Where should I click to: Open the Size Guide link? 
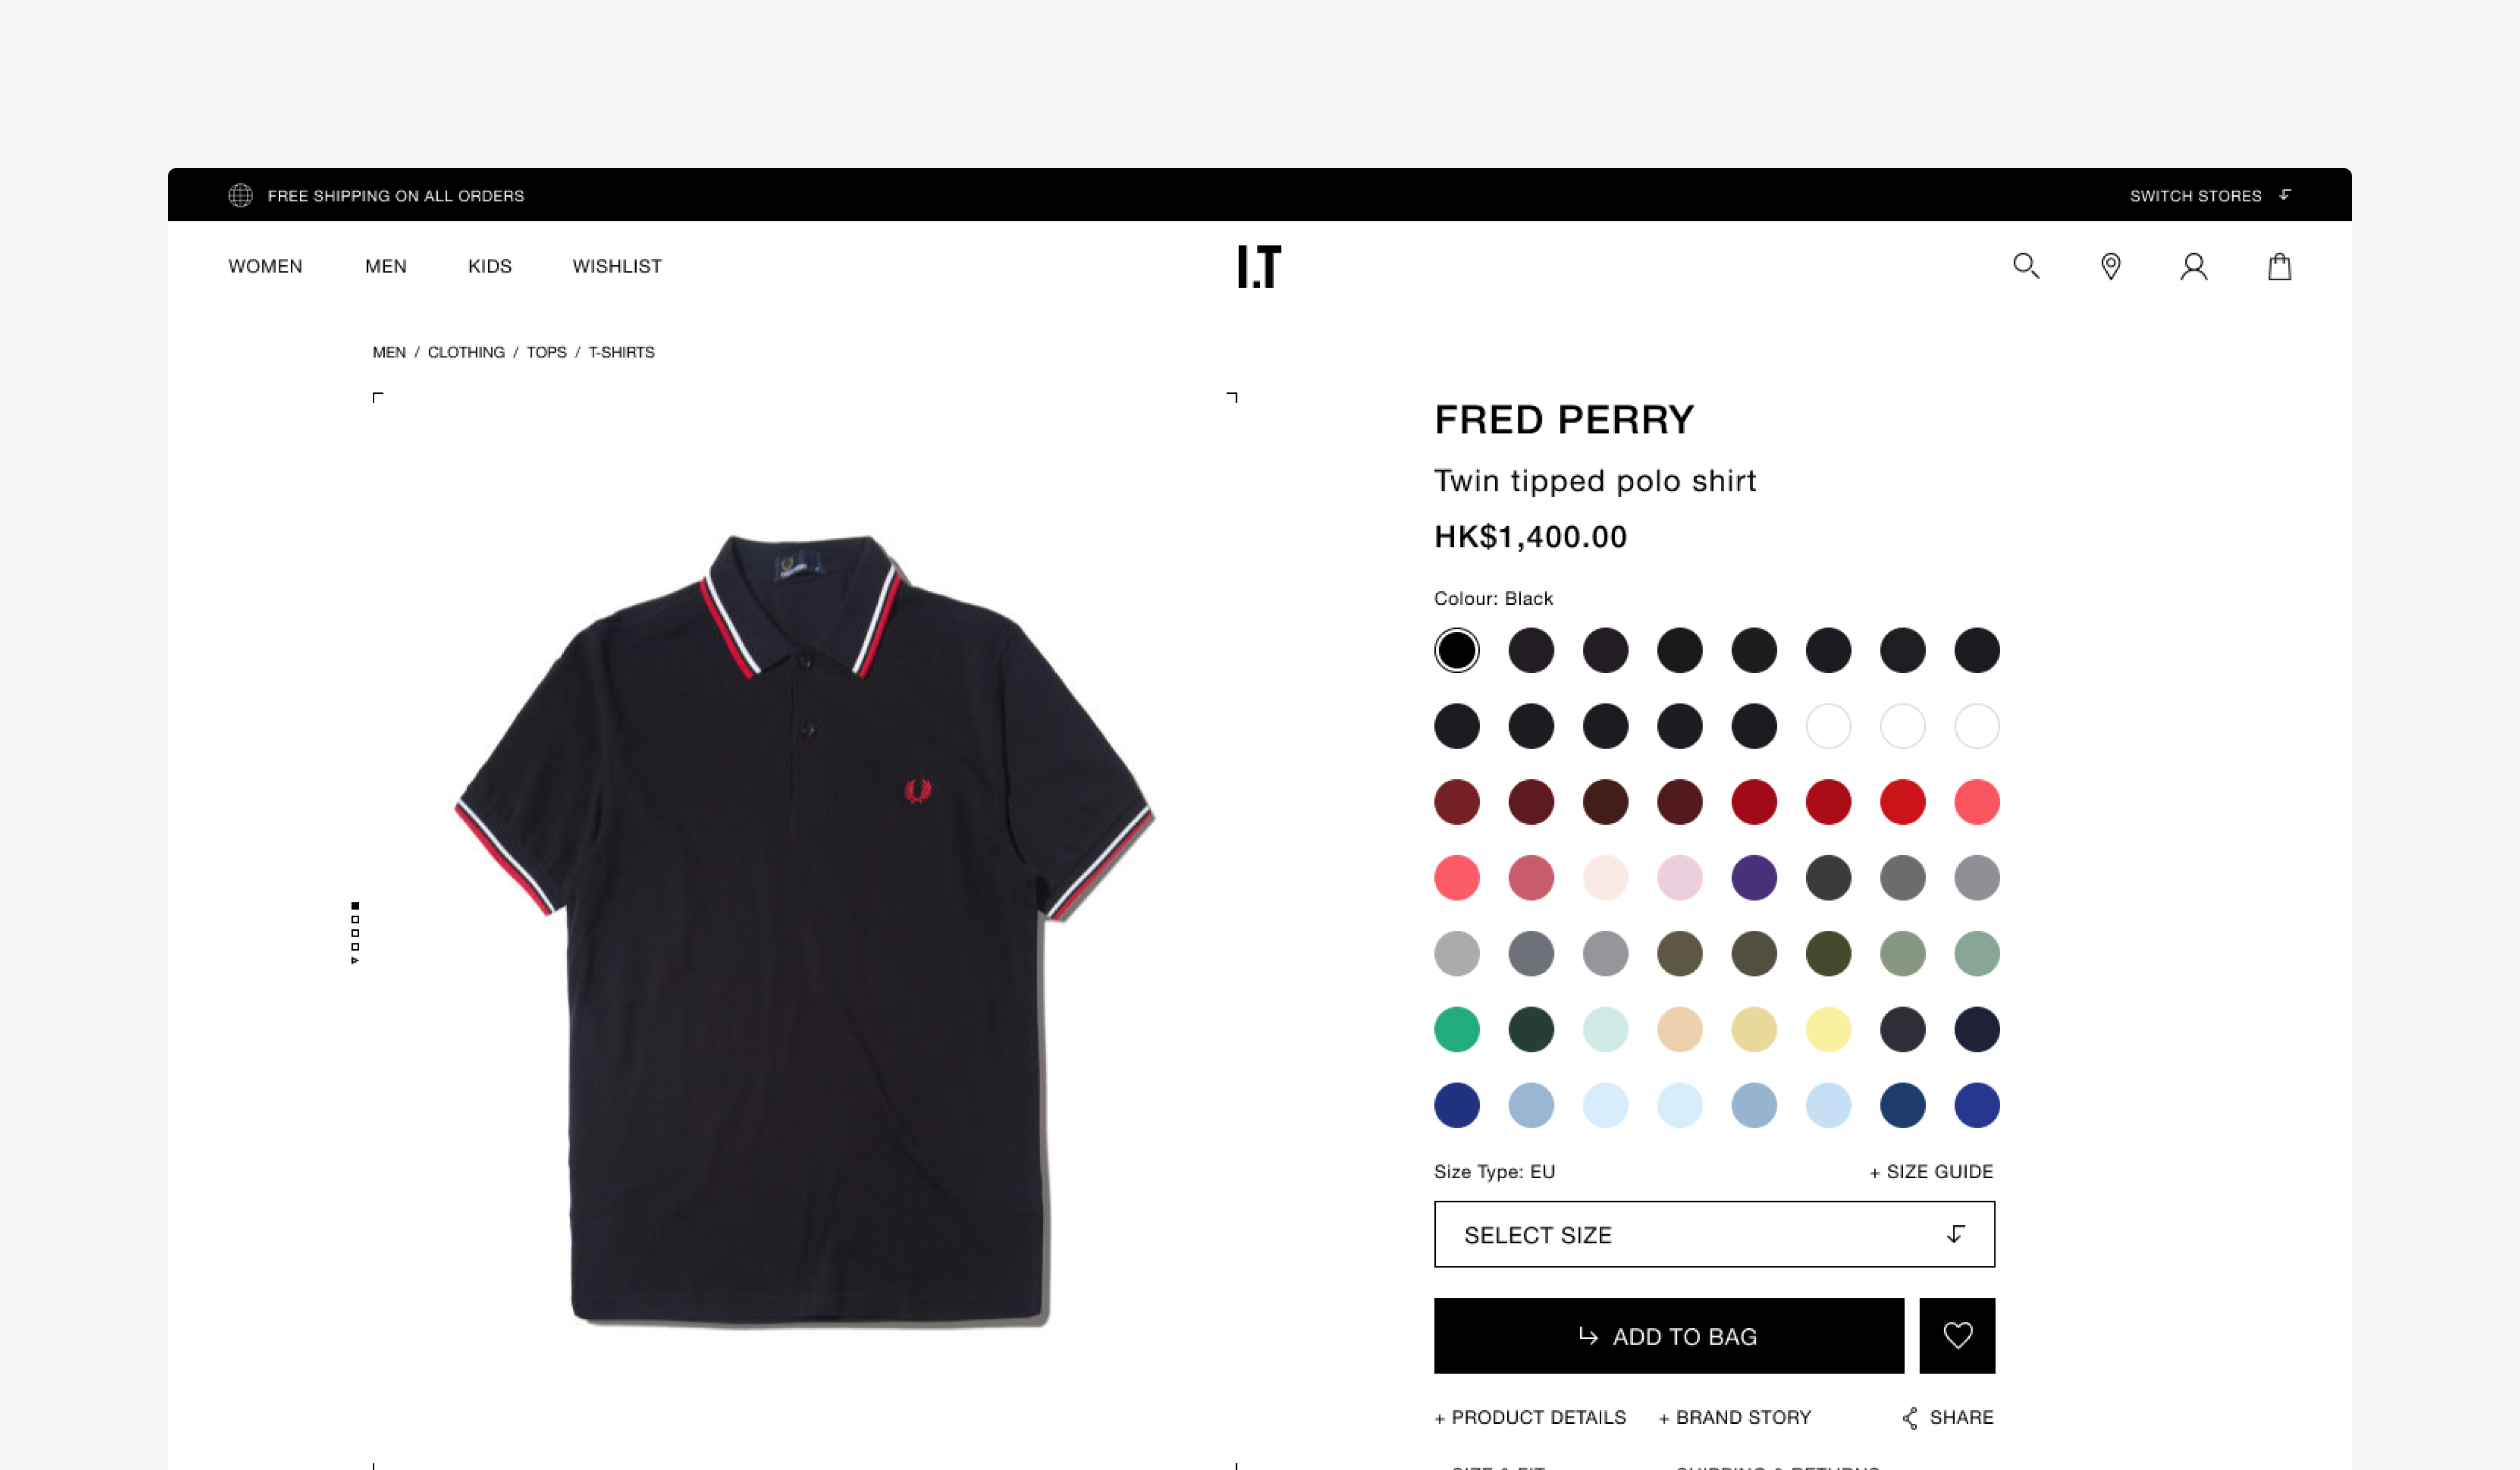pos(1931,1171)
